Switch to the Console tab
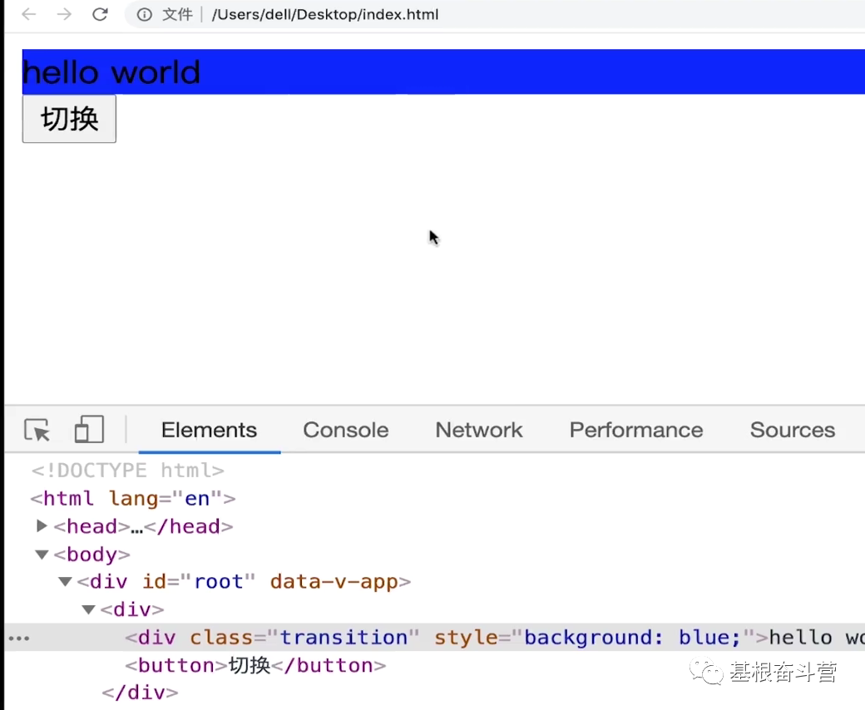The image size is (865, 710). click(x=345, y=430)
